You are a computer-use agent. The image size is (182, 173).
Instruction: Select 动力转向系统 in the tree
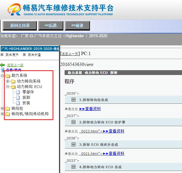29,81
